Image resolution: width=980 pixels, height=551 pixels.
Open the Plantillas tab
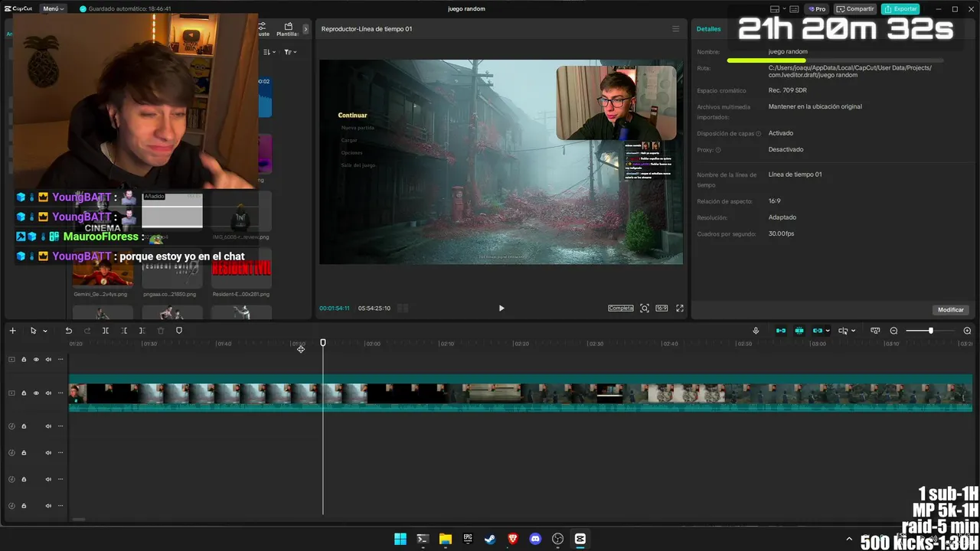point(288,30)
